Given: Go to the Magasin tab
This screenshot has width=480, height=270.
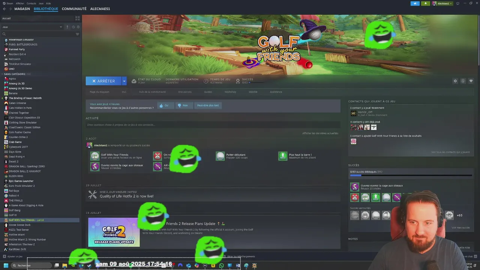Looking at the screenshot, I should [22, 9].
